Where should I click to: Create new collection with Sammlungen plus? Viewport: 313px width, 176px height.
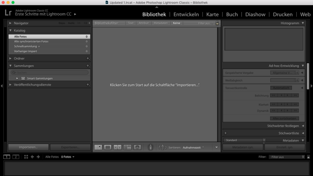pyautogui.click(x=88, y=66)
